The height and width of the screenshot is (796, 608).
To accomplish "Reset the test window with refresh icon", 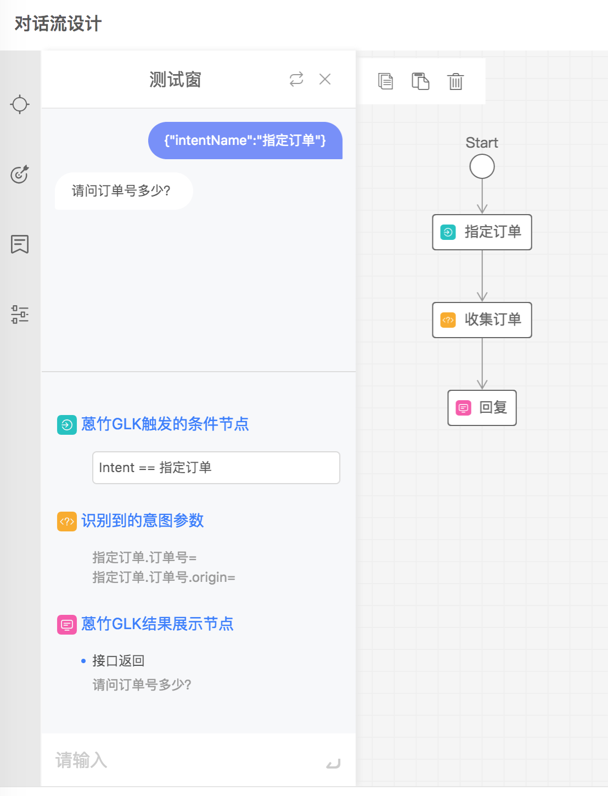I will [296, 80].
